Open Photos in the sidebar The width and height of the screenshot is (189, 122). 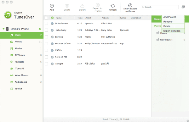pyautogui.click(x=22, y=42)
